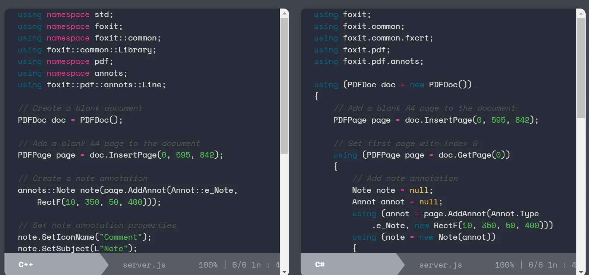
Task: Click the line 'using namespace annots;'
Action: coord(73,74)
